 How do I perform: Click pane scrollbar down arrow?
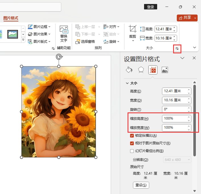point(194,191)
